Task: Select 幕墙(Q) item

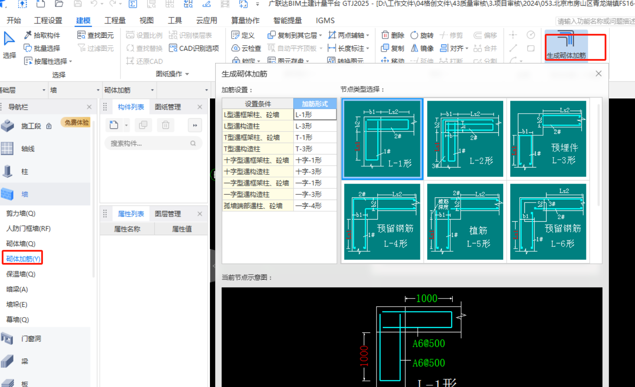Action: point(17,320)
